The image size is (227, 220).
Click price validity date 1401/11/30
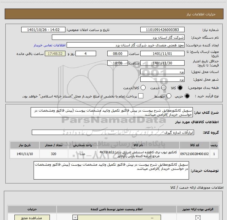tap(162, 63)
